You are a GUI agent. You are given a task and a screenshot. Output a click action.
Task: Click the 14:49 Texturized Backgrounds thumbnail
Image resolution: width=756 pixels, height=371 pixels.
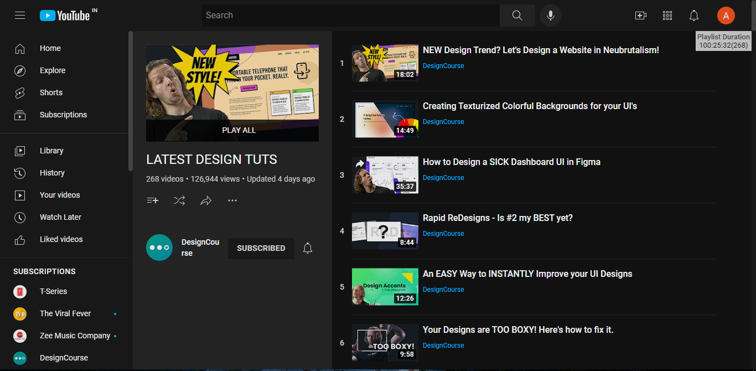coord(385,119)
